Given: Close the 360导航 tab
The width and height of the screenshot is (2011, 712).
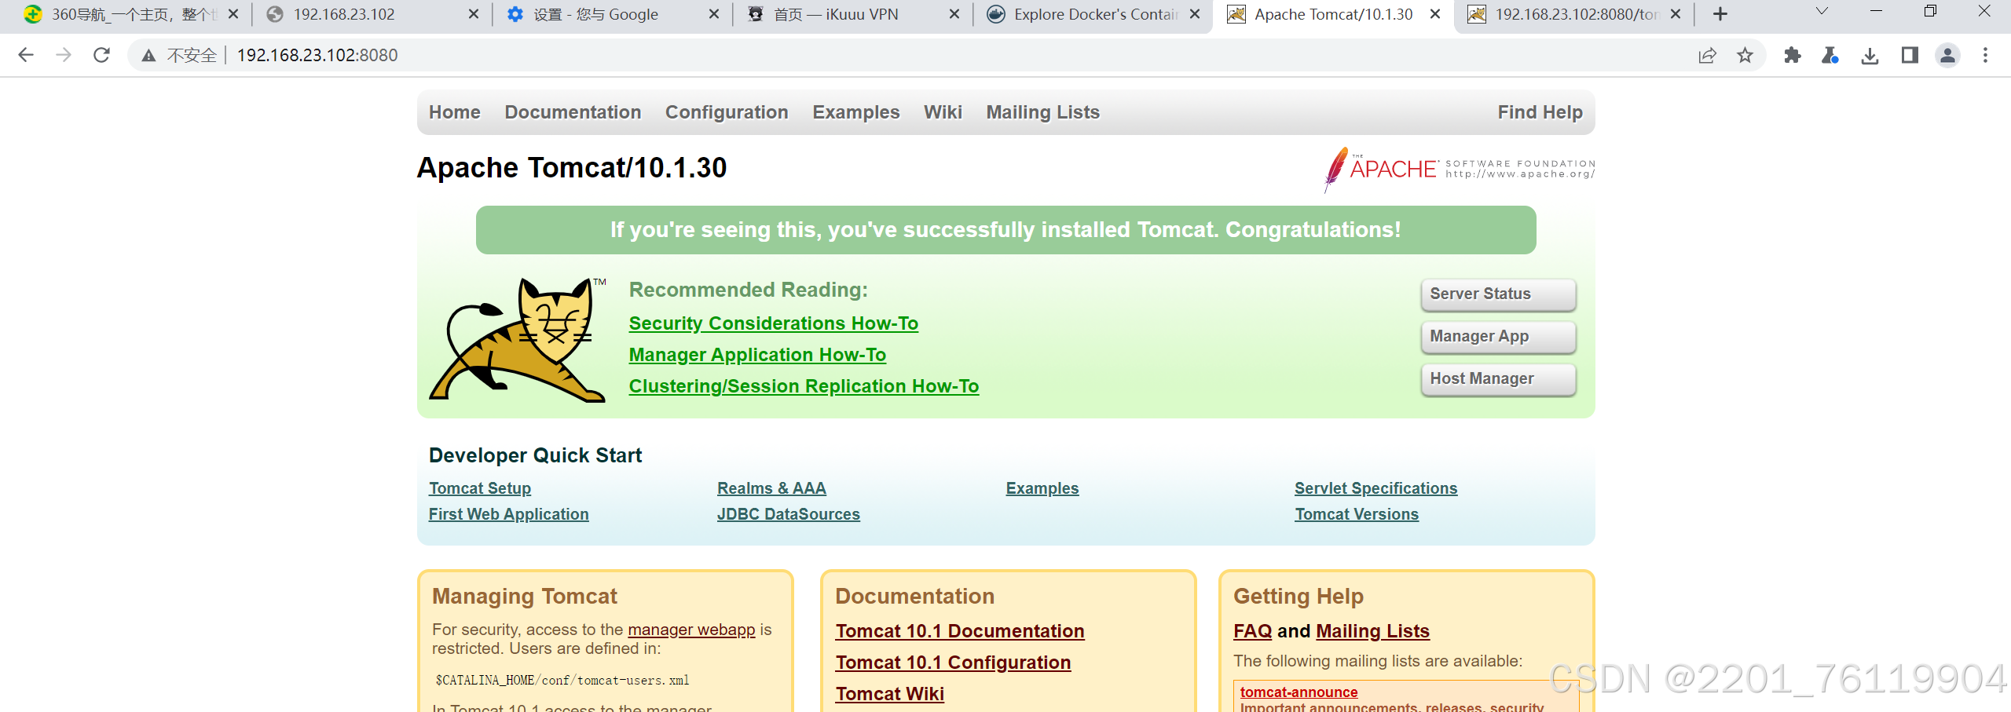Looking at the screenshot, I should (233, 14).
